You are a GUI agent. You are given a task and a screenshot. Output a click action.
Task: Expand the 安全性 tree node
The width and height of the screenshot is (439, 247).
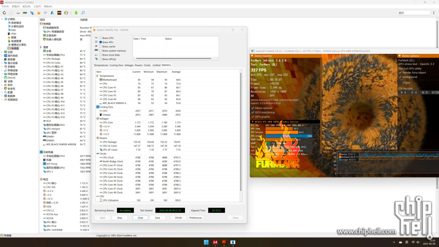pos(2,88)
